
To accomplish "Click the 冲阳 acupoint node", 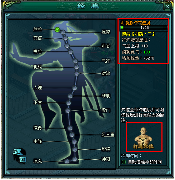I will (x=75, y=159).
